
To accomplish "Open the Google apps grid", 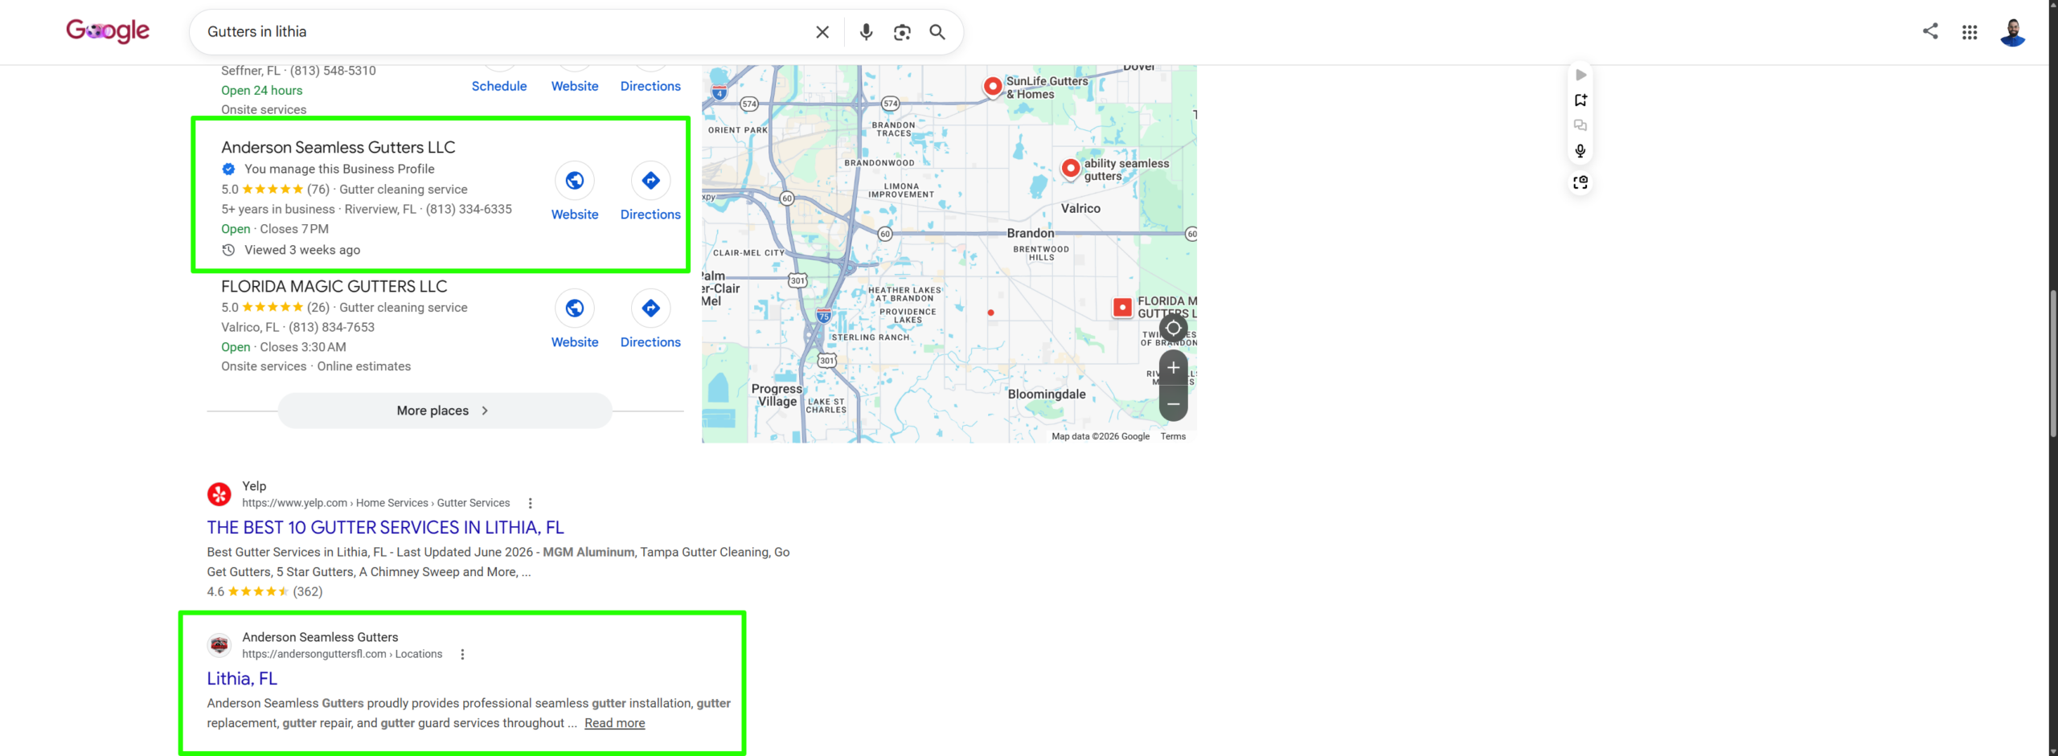I will (x=1970, y=32).
